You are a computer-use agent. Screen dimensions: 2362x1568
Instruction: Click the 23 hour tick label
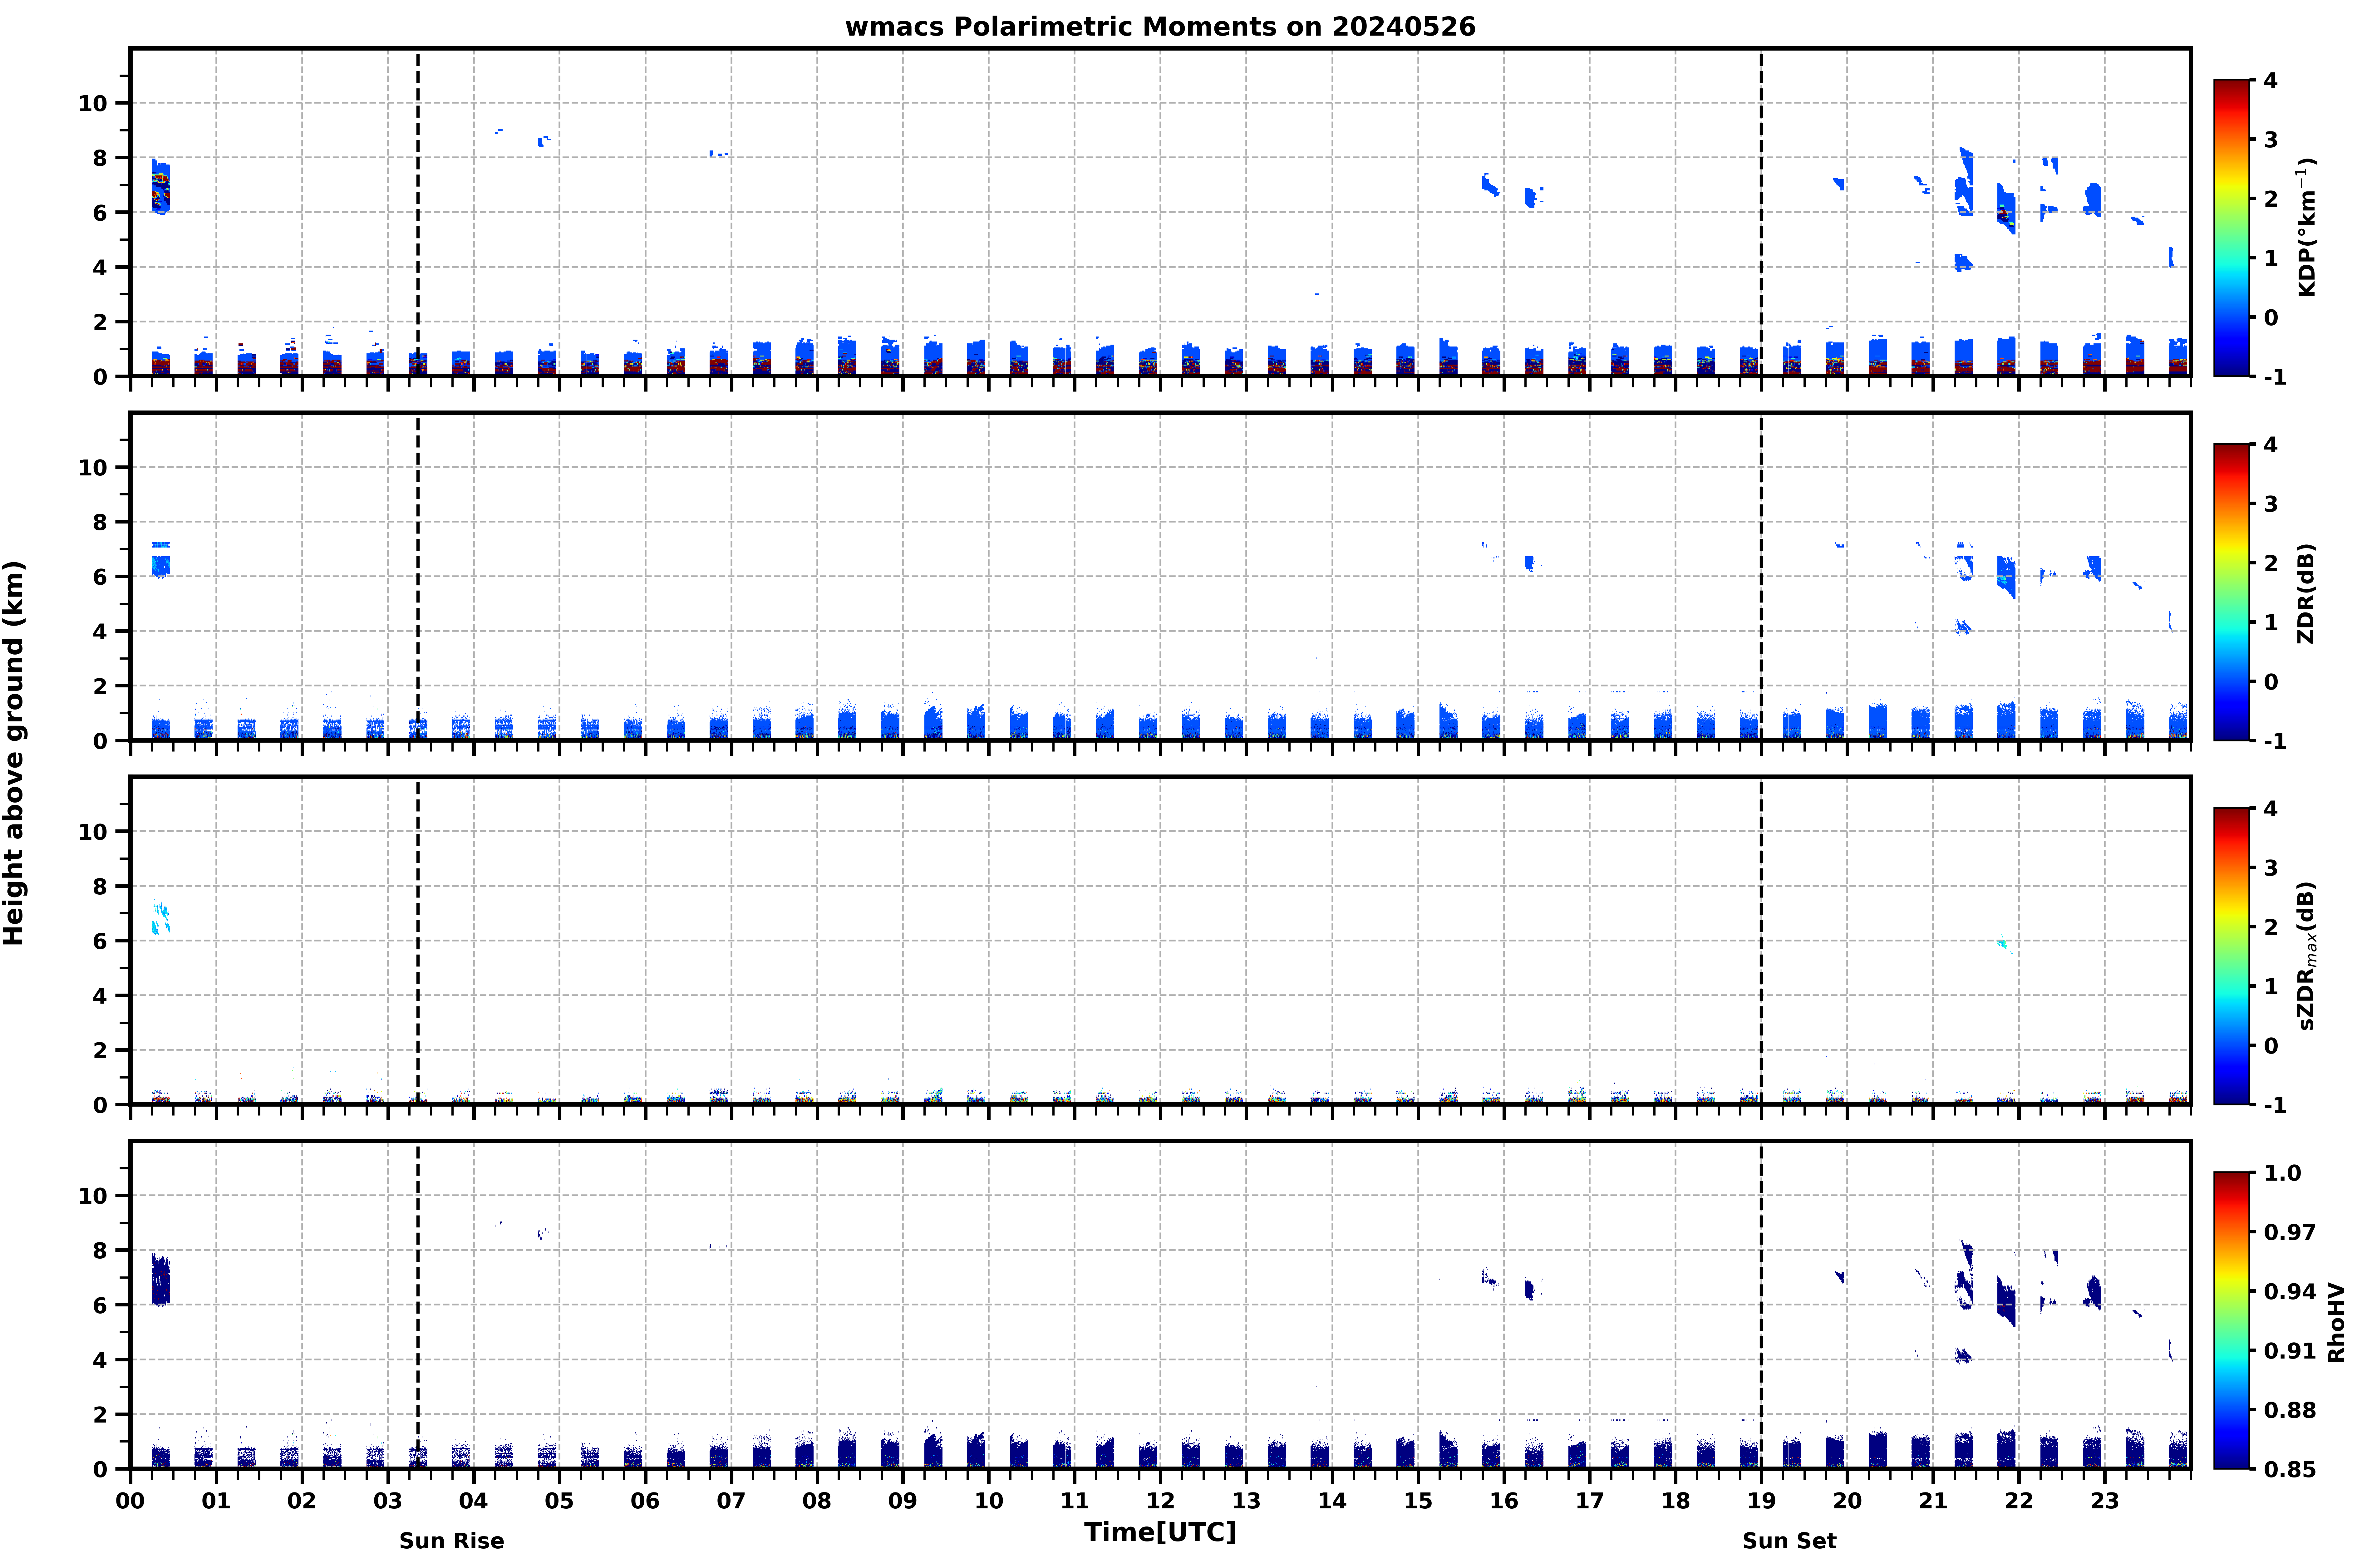[2105, 1501]
